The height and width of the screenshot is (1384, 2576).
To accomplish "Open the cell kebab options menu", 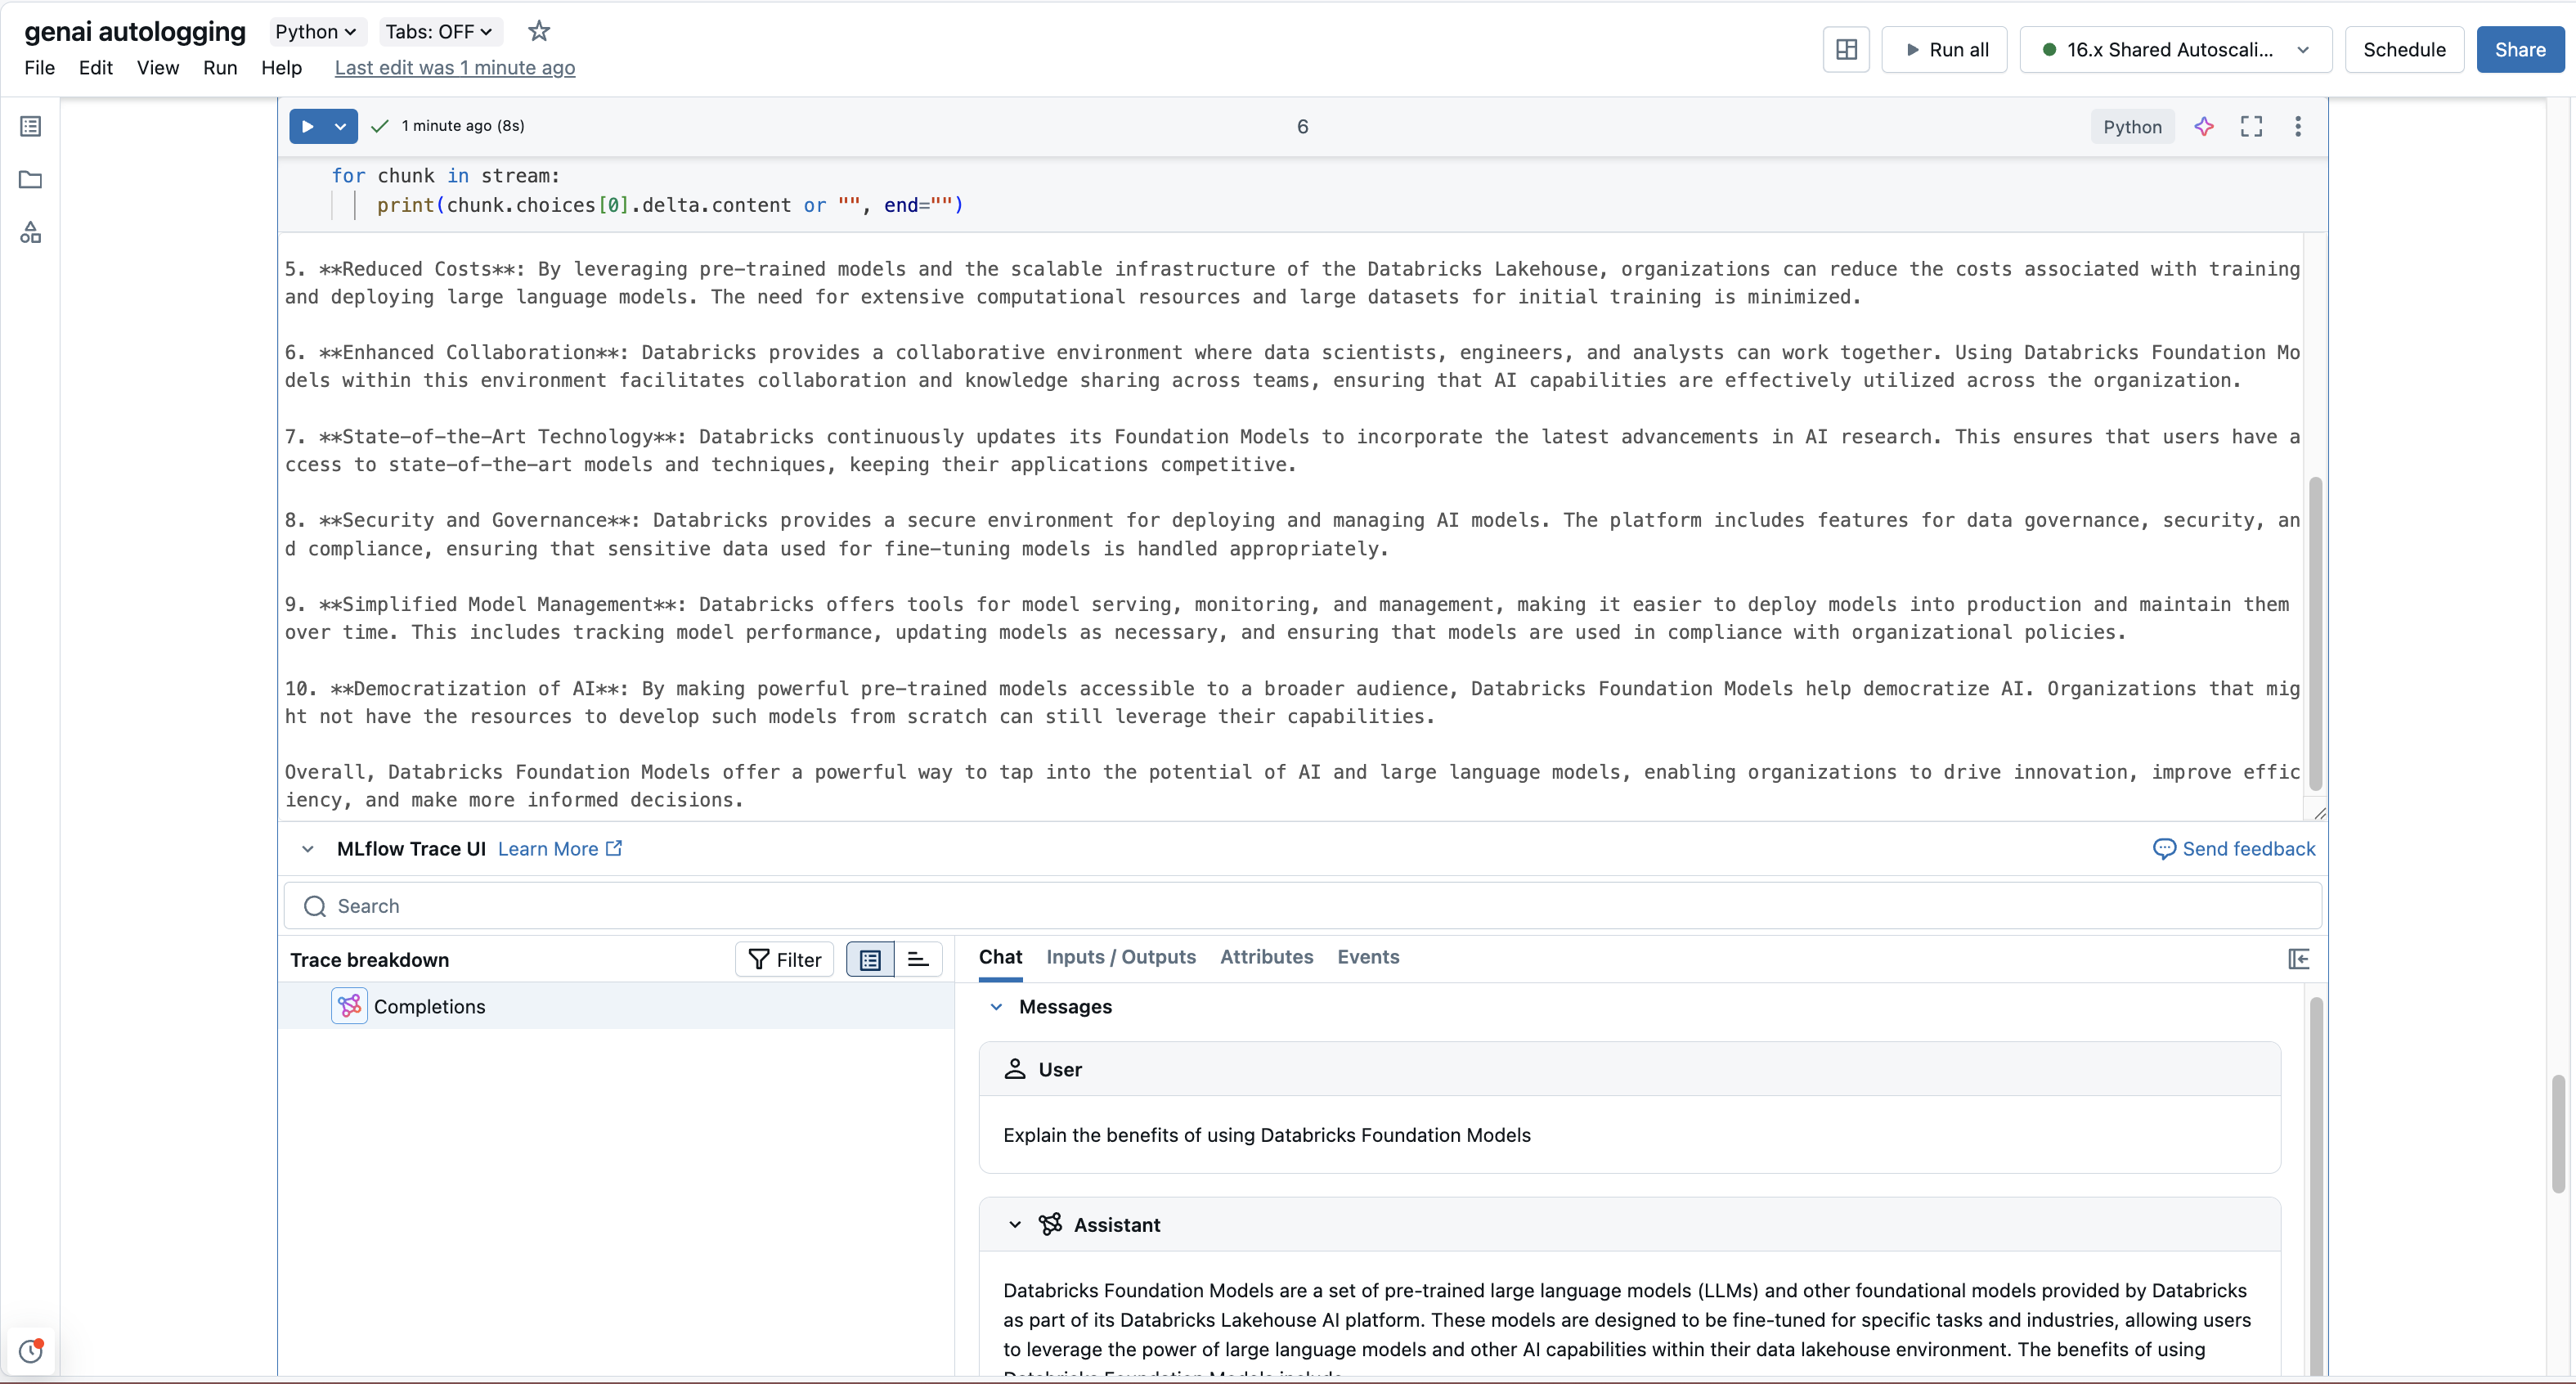I will [x=2298, y=126].
